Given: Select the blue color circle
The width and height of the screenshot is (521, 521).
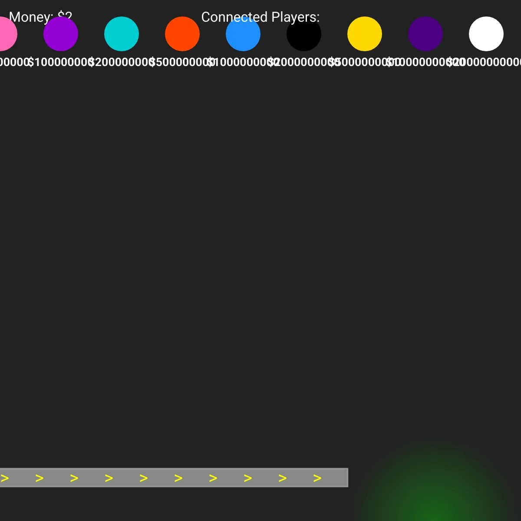Looking at the screenshot, I should point(243,34).
